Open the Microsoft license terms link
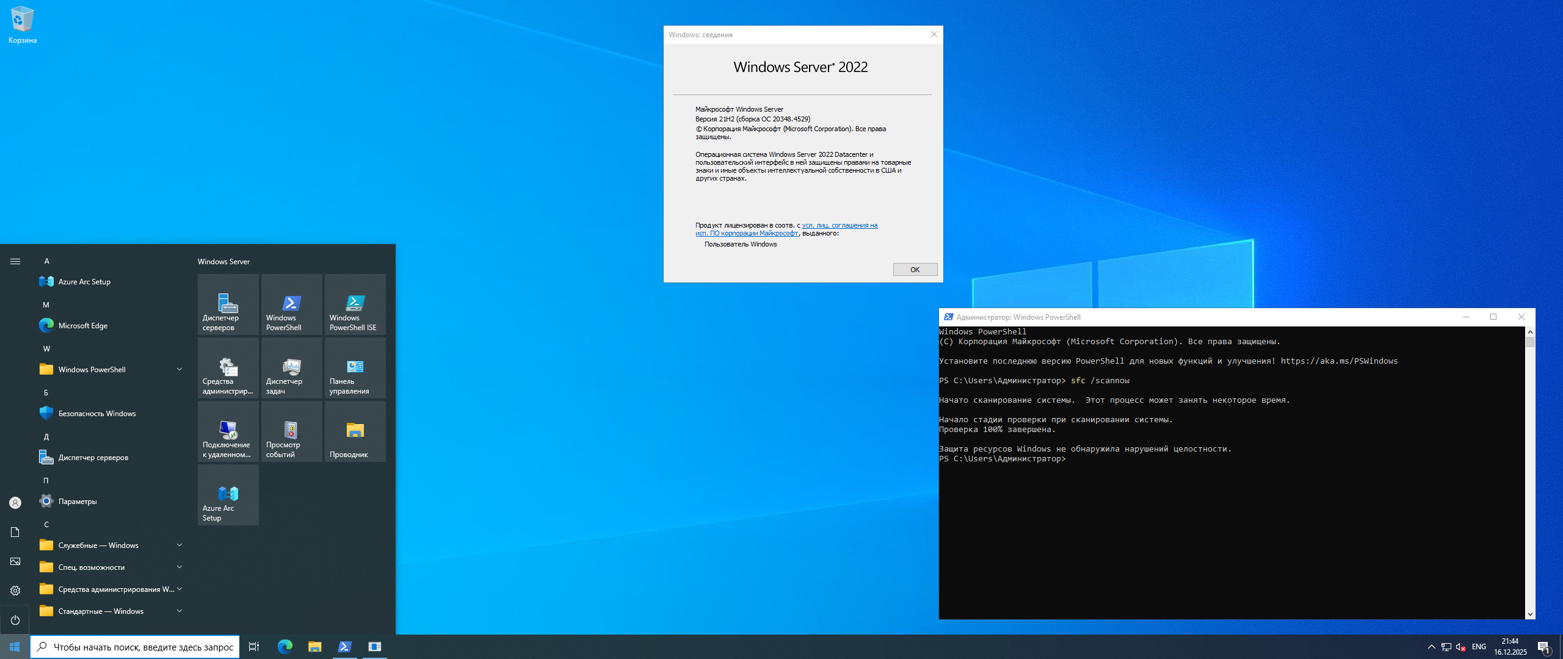 tap(839, 226)
